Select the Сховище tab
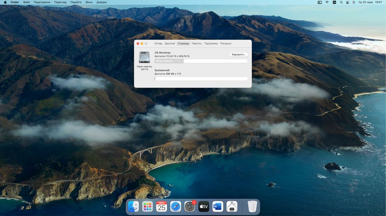Viewport: 386px width, 216px height. 183,43
